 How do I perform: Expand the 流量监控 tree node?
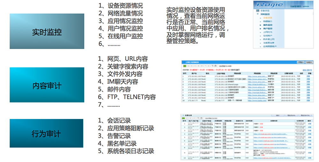pos(260,25)
